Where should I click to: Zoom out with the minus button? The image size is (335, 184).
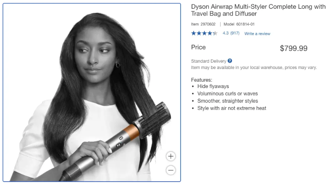point(171,170)
